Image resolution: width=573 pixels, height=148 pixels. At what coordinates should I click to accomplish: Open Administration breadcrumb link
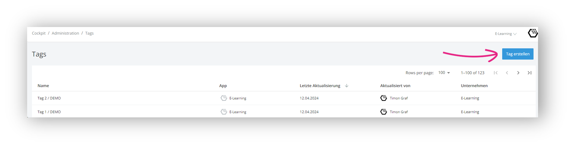[65, 33]
